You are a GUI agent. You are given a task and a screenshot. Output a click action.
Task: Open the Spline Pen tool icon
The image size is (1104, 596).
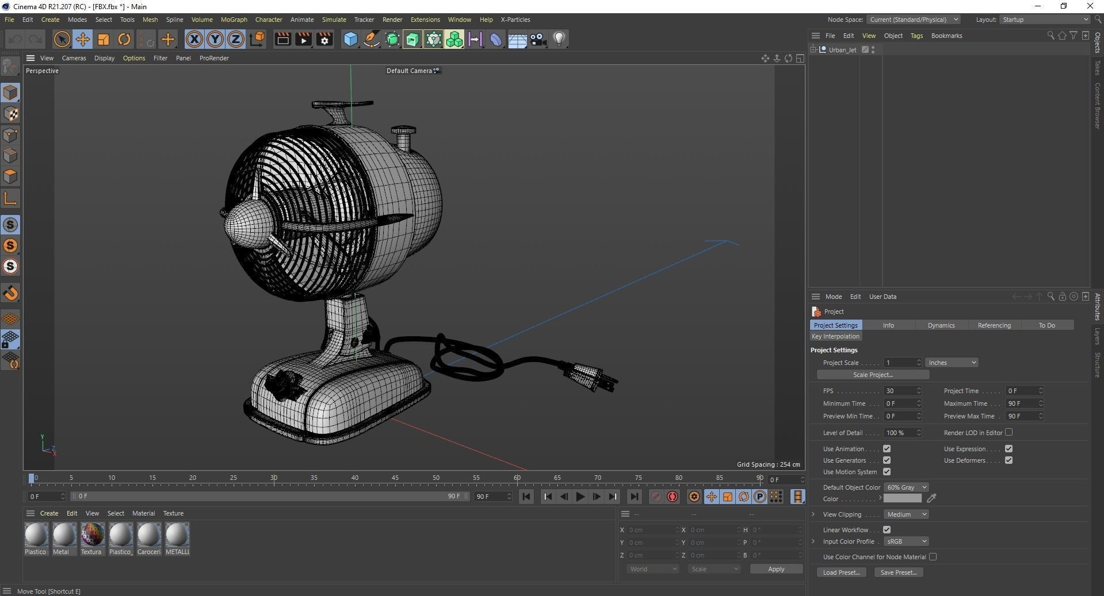[371, 39]
